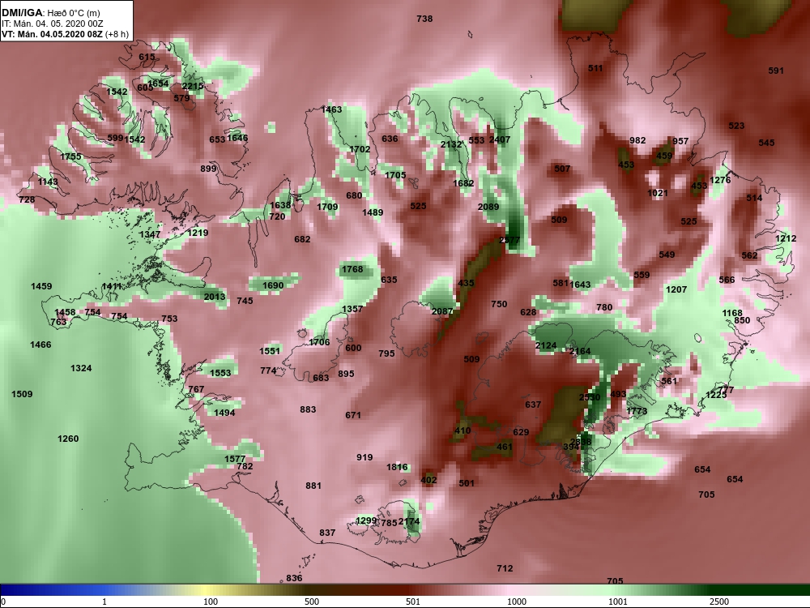Select the 2087 height label

pos(442,311)
